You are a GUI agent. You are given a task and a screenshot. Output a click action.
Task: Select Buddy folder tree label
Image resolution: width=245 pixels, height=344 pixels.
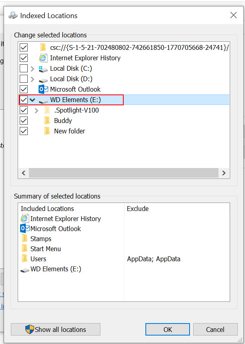(63, 121)
